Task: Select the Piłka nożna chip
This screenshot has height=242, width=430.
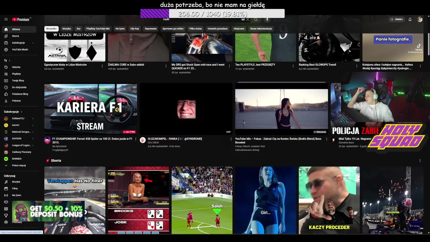Action: point(196,29)
